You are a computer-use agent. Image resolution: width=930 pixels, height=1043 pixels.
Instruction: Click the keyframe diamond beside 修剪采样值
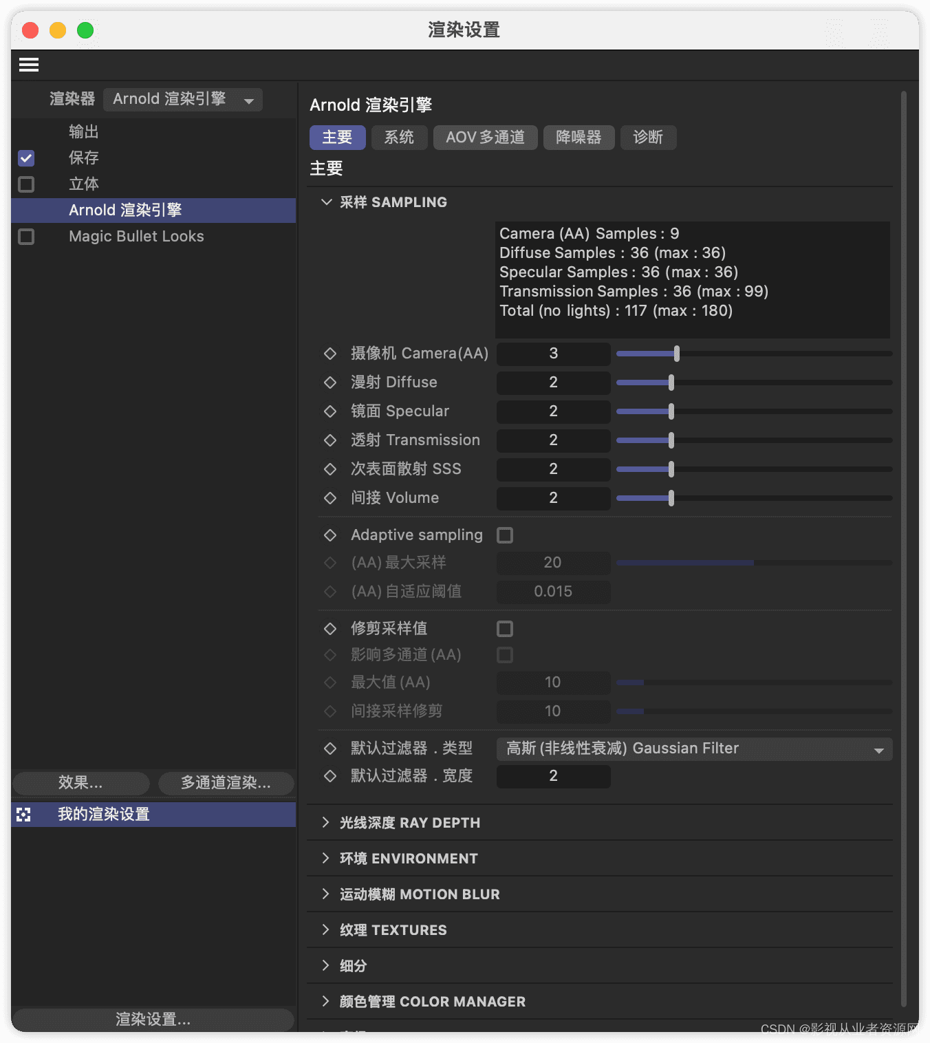330,629
